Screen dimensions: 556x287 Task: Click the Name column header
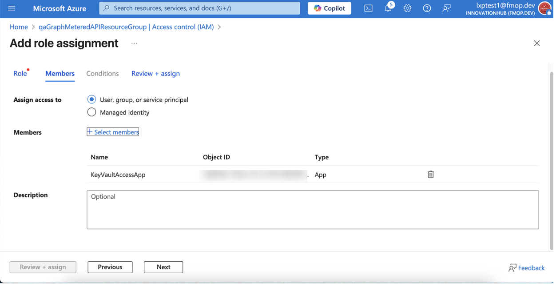tap(99, 157)
